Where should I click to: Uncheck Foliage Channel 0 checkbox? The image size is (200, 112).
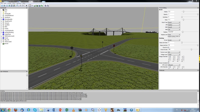(170, 56)
